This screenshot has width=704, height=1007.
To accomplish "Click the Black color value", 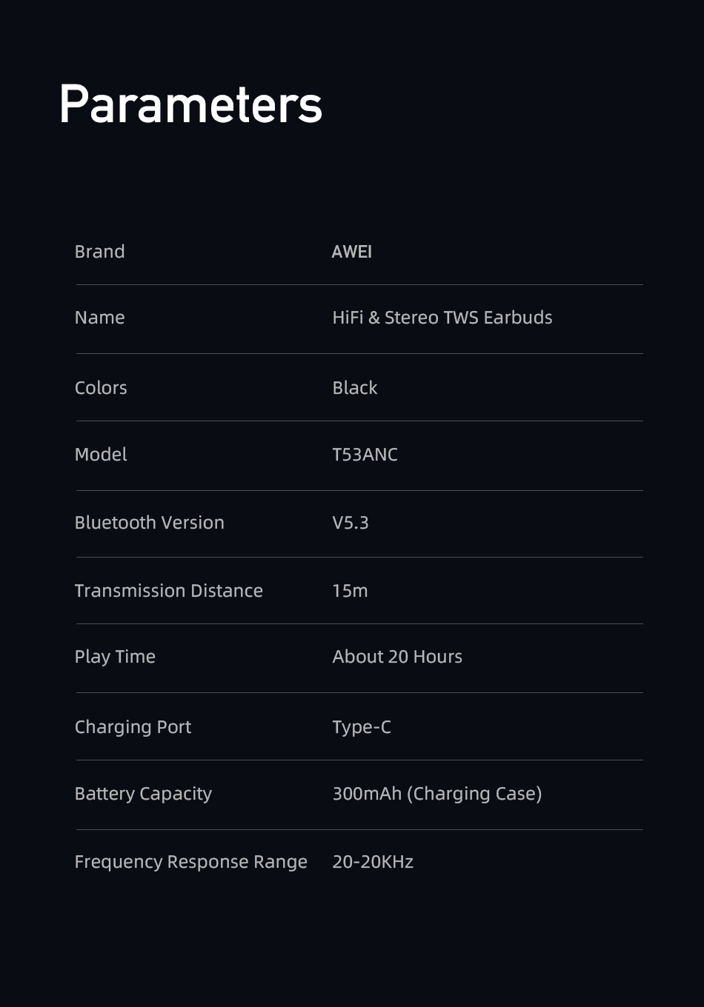I will pos(355,388).
